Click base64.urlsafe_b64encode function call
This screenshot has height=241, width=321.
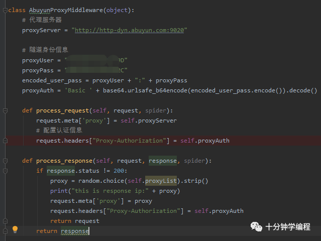(145, 90)
